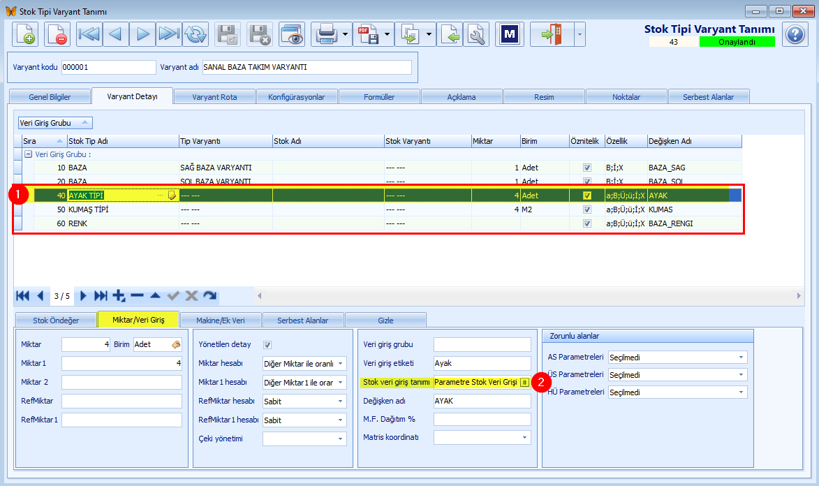The width and height of the screenshot is (819, 486).
Task: Click the delete record icon
Action: pos(57,34)
